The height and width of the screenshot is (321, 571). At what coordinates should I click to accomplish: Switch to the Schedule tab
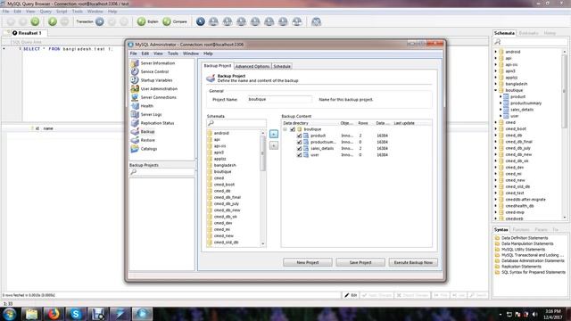click(282, 66)
